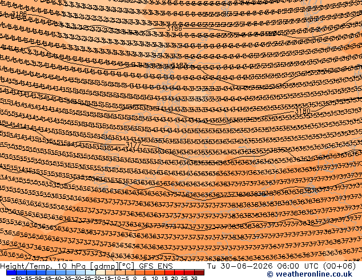
Task: Click the 30 legend scale value
Action: coord(194,278)
